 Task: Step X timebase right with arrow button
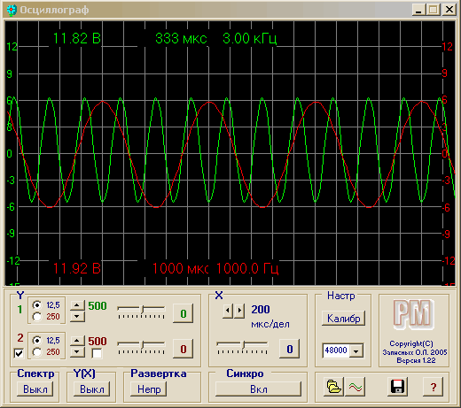(239, 311)
